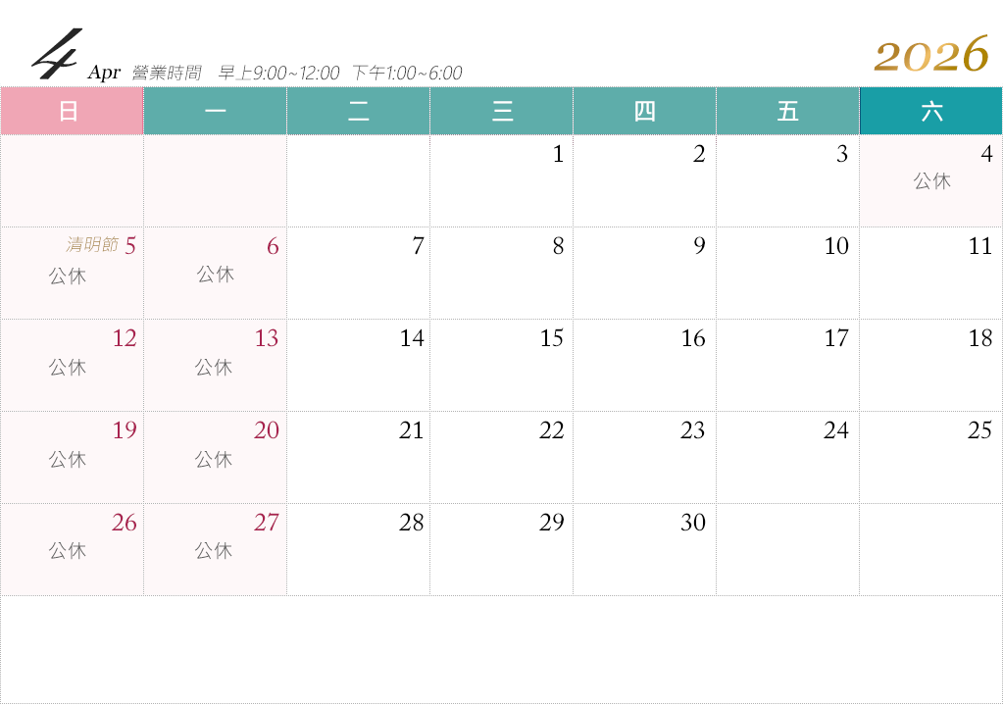The width and height of the screenshot is (1003, 705).
Task: Select the Sunday column header 日
Action: click(69, 112)
